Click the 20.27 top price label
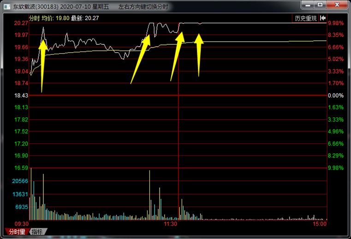Screen dimensions: 351x239 click(x=21, y=23)
